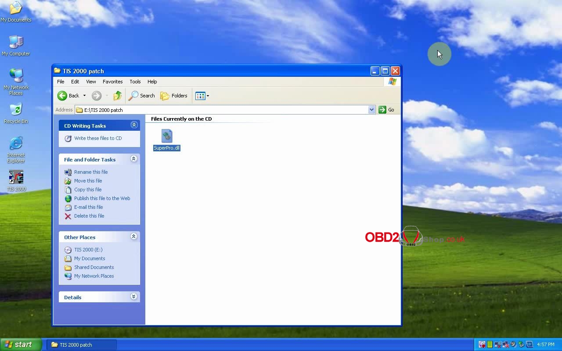
Task: Collapse the File and Folder Tasks panel
Action: pos(134,159)
